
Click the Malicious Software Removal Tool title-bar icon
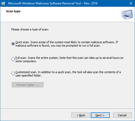(3, 3)
